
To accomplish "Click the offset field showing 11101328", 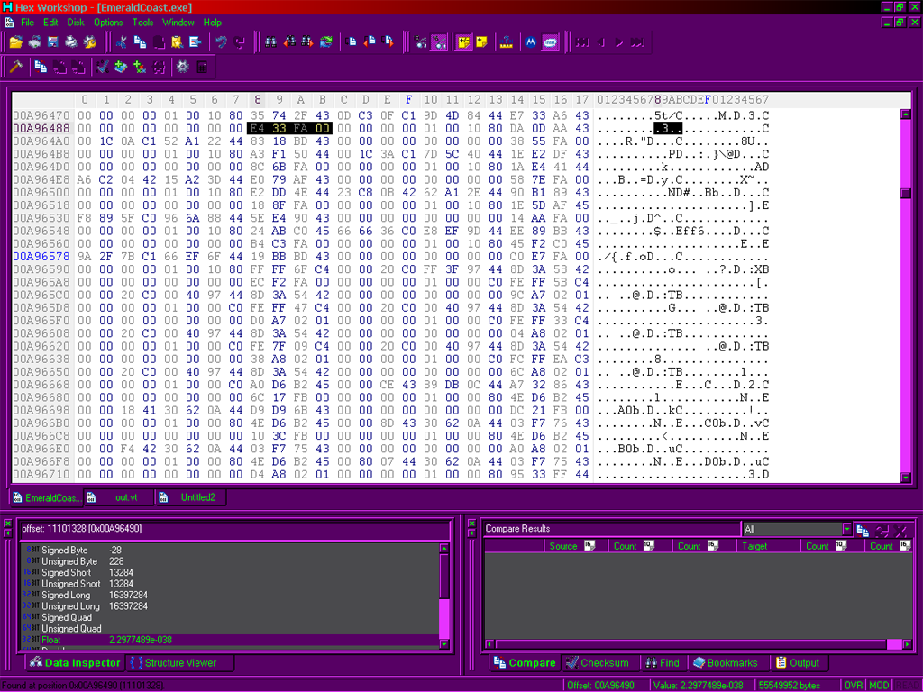I will (235, 528).
